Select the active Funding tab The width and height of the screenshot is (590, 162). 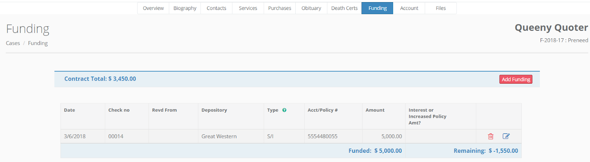tap(377, 8)
